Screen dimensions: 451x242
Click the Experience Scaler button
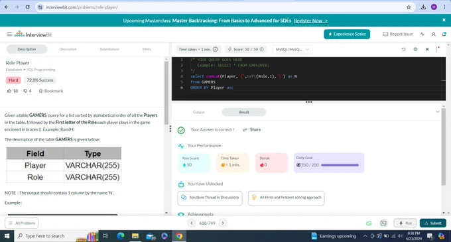(x=347, y=34)
